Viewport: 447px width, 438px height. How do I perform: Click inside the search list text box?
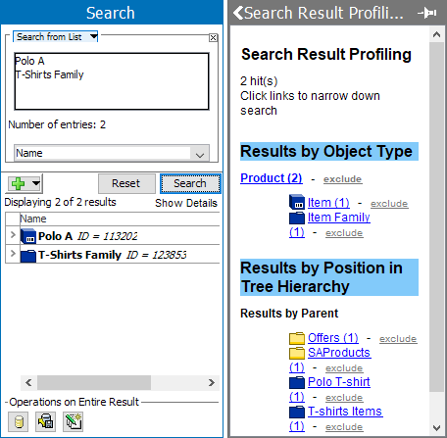click(112, 81)
